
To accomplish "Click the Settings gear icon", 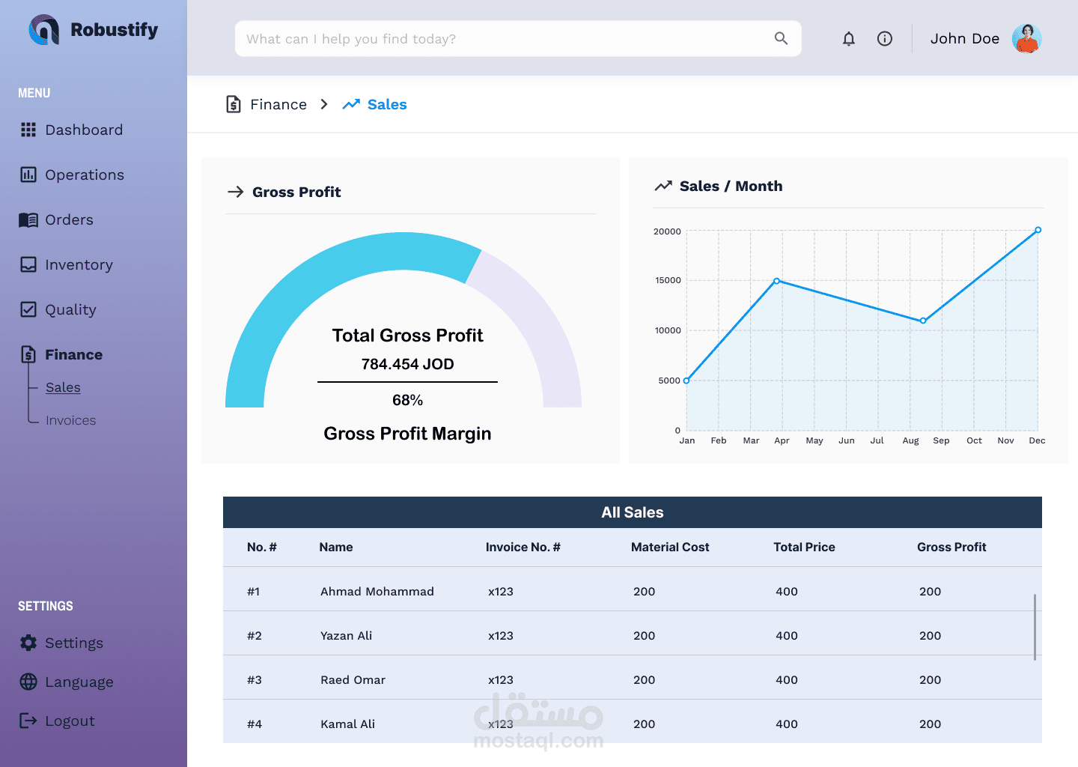I will click(28, 643).
